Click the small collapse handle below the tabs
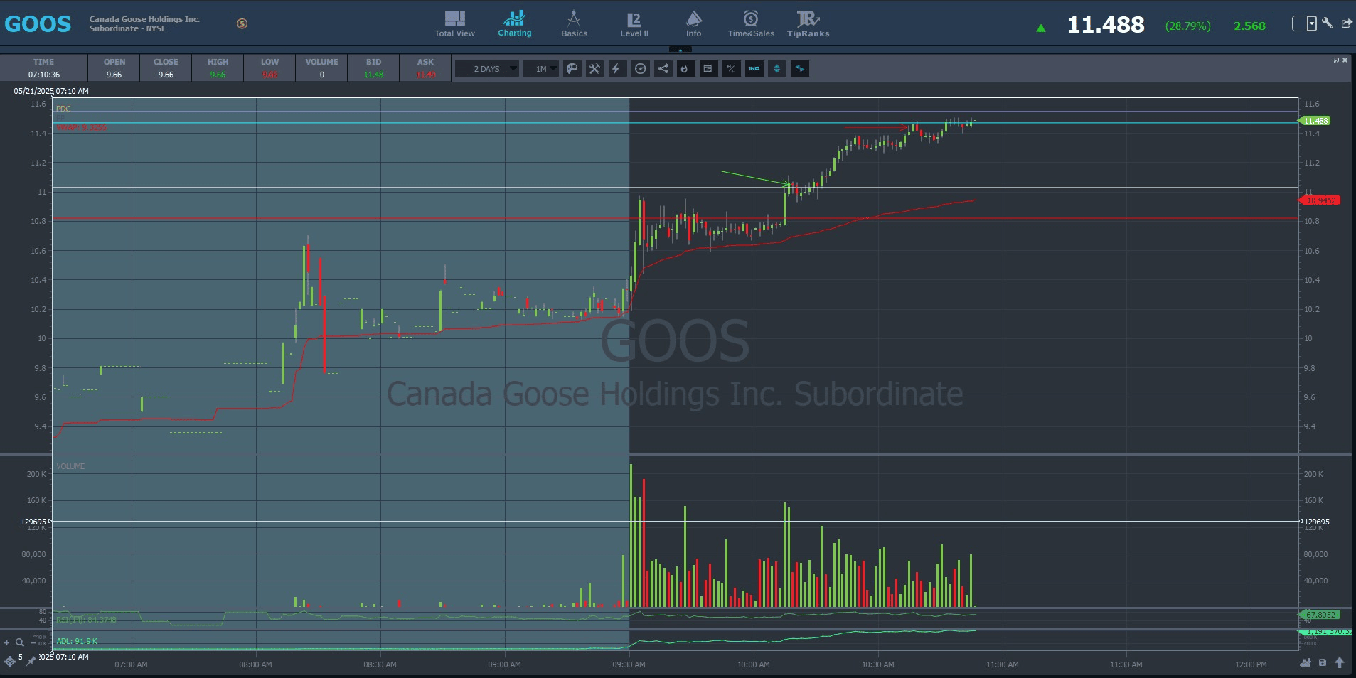 coord(680,49)
